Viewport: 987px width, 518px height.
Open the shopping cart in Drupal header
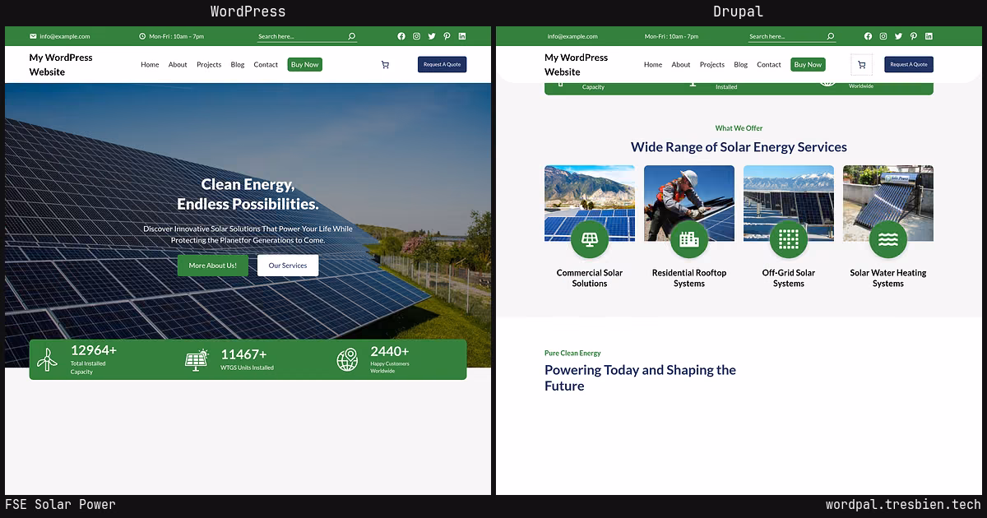click(x=861, y=64)
